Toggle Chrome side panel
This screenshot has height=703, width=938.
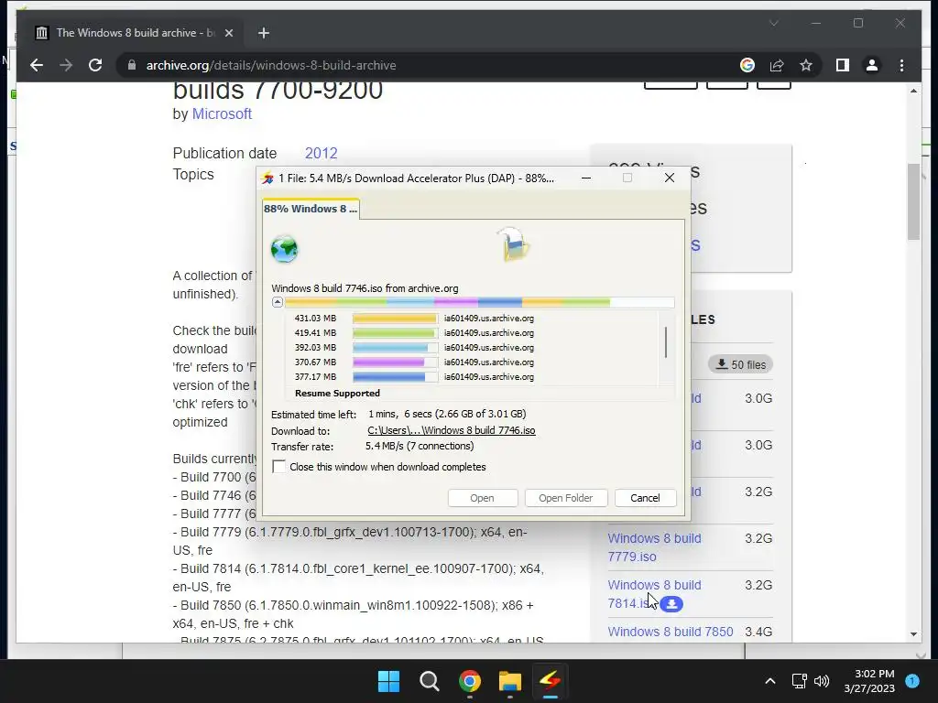(x=843, y=65)
